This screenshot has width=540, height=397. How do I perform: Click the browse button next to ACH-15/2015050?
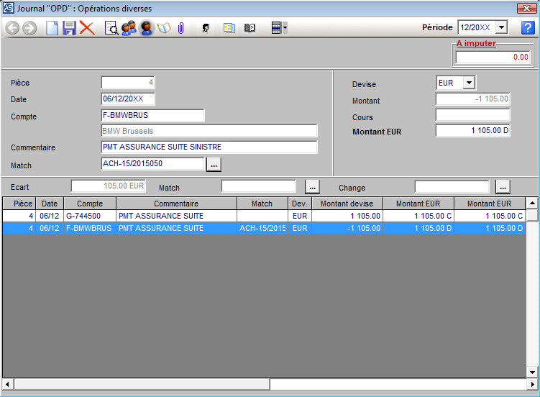[214, 165]
